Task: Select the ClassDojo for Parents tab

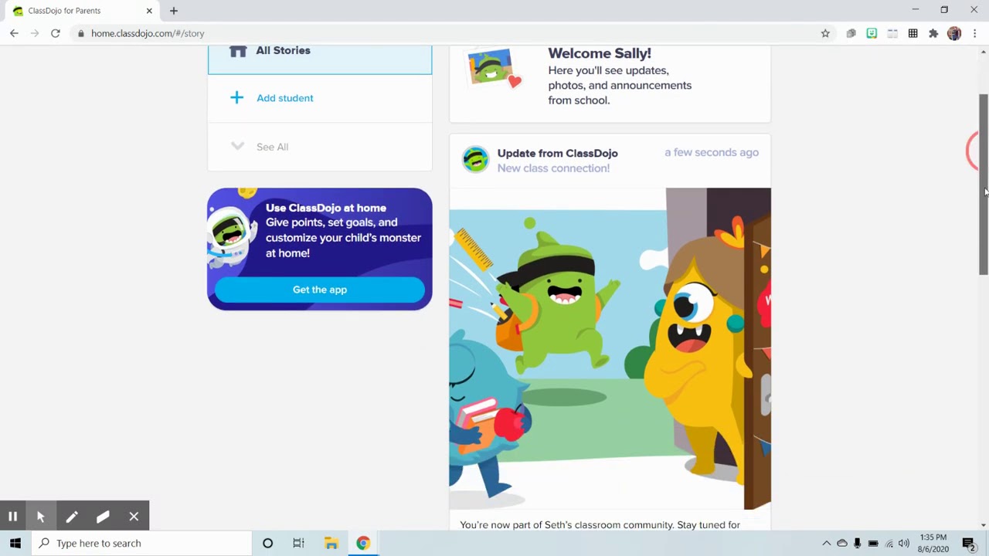Action: pyautogui.click(x=82, y=11)
